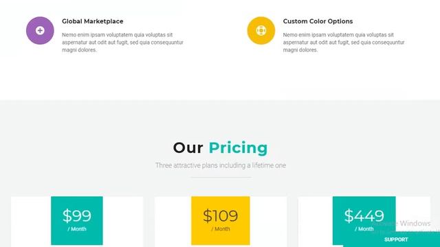Click the purple Global Marketplace plus icon

tap(40, 30)
